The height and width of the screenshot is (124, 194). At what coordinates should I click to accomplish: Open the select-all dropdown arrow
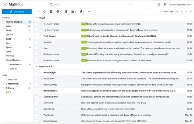click(x=39, y=12)
